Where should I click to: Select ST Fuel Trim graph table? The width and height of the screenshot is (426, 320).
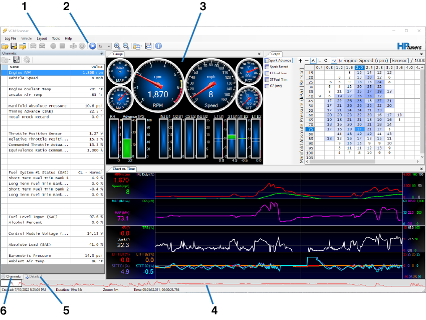pyautogui.click(x=276, y=80)
